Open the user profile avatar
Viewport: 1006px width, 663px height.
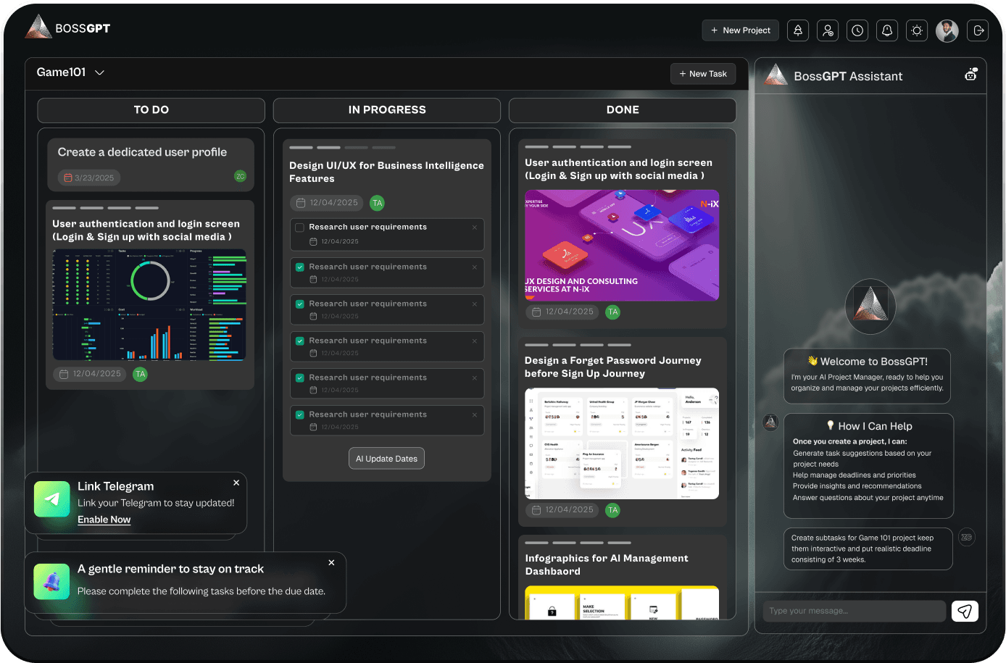947,30
